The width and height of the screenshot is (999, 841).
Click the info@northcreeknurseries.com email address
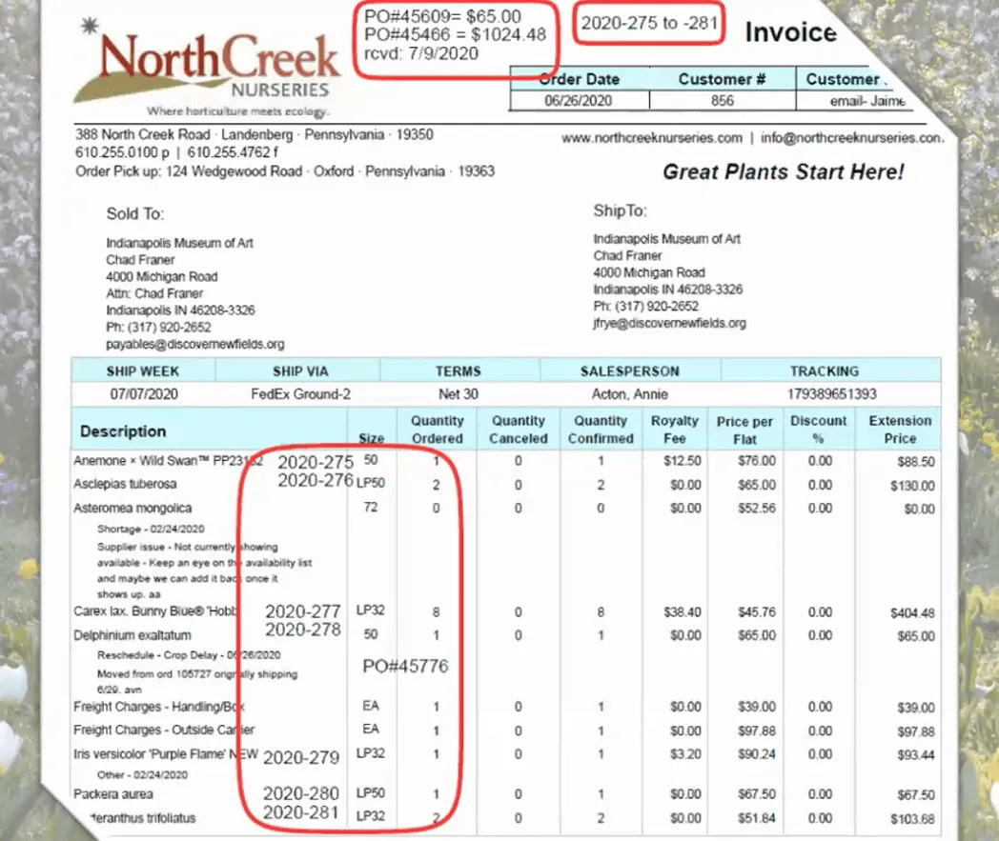(852, 138)
